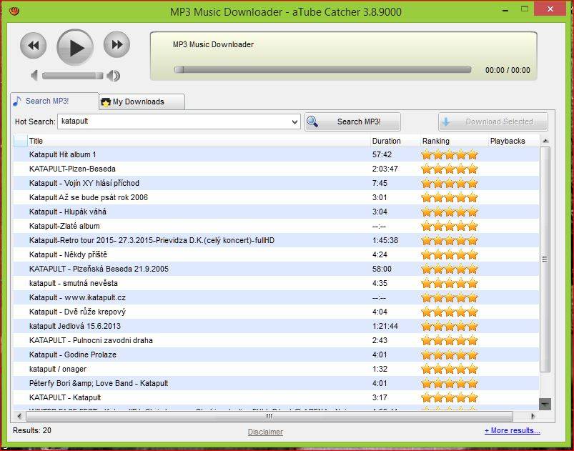Focus the Hot Search text field
574x451 pixels.
(175, 122)
